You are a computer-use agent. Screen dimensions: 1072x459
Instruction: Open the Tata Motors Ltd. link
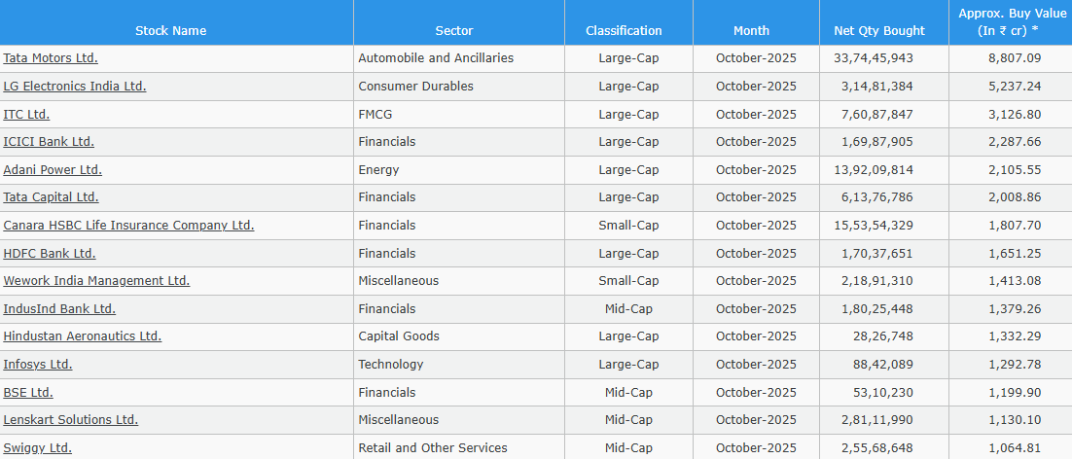click(x=51, y=58)
